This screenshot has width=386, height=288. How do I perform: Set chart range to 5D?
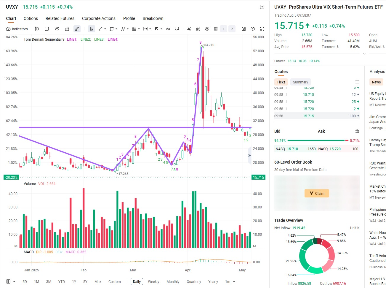[x=25, y=282]
